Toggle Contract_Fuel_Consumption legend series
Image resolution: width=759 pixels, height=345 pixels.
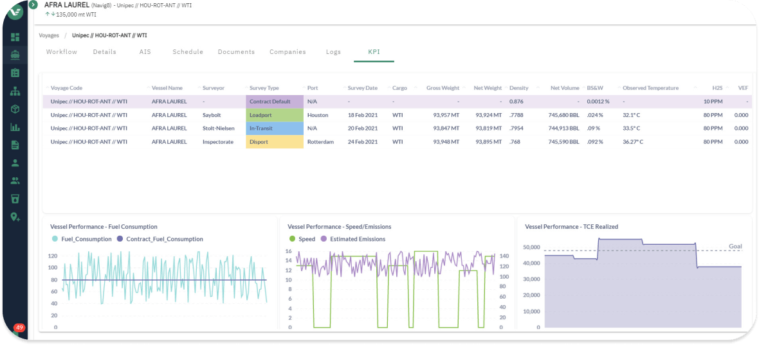(x=160, y=239)
